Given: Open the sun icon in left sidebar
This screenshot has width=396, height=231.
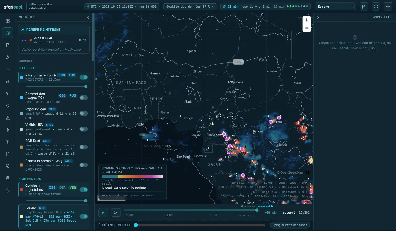Looking at the screenshot, I should (x=8, y=57).
